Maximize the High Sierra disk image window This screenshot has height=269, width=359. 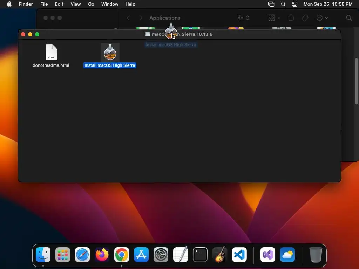point(37,34)
